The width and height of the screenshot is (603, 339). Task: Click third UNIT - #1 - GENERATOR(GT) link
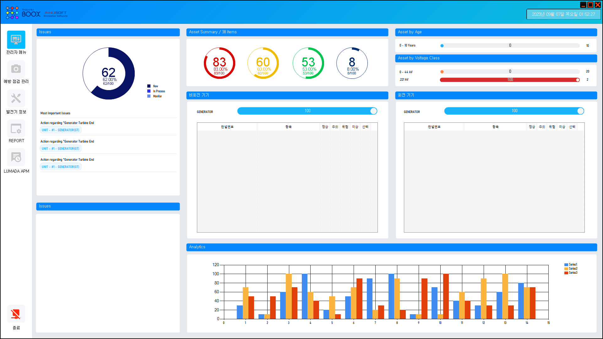61,167
